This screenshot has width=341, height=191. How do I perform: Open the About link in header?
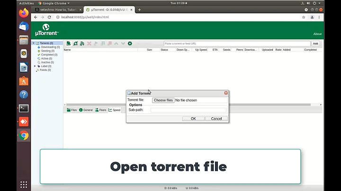(x=317, y=34)
